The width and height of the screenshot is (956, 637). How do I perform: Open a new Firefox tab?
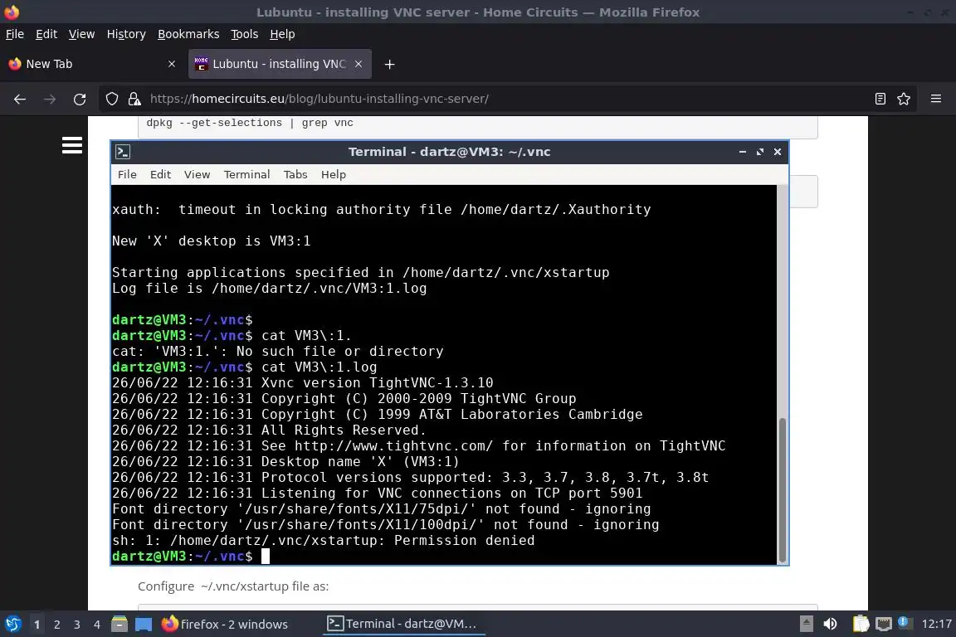click(x=389, y=64)
